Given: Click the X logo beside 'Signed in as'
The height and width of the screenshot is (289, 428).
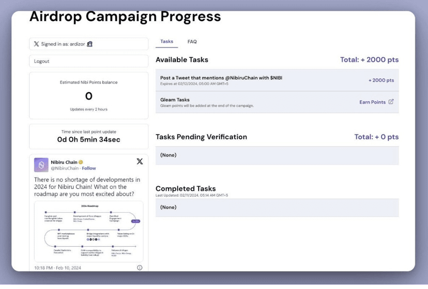Looking at the screenshot, I should 36,44.
